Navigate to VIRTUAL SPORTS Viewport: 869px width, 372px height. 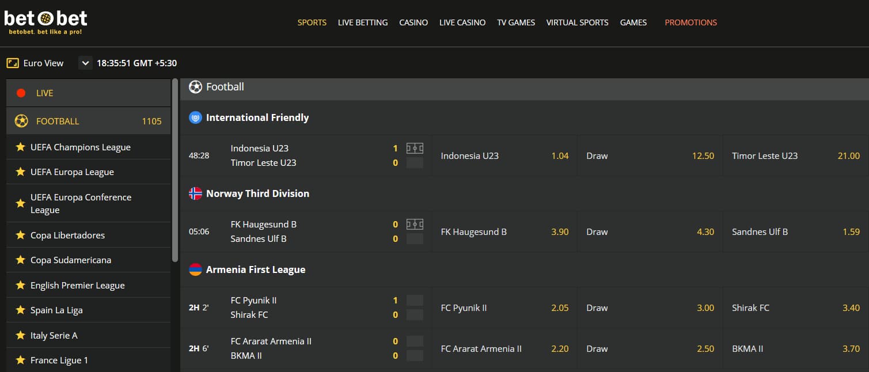pos(577,22)
